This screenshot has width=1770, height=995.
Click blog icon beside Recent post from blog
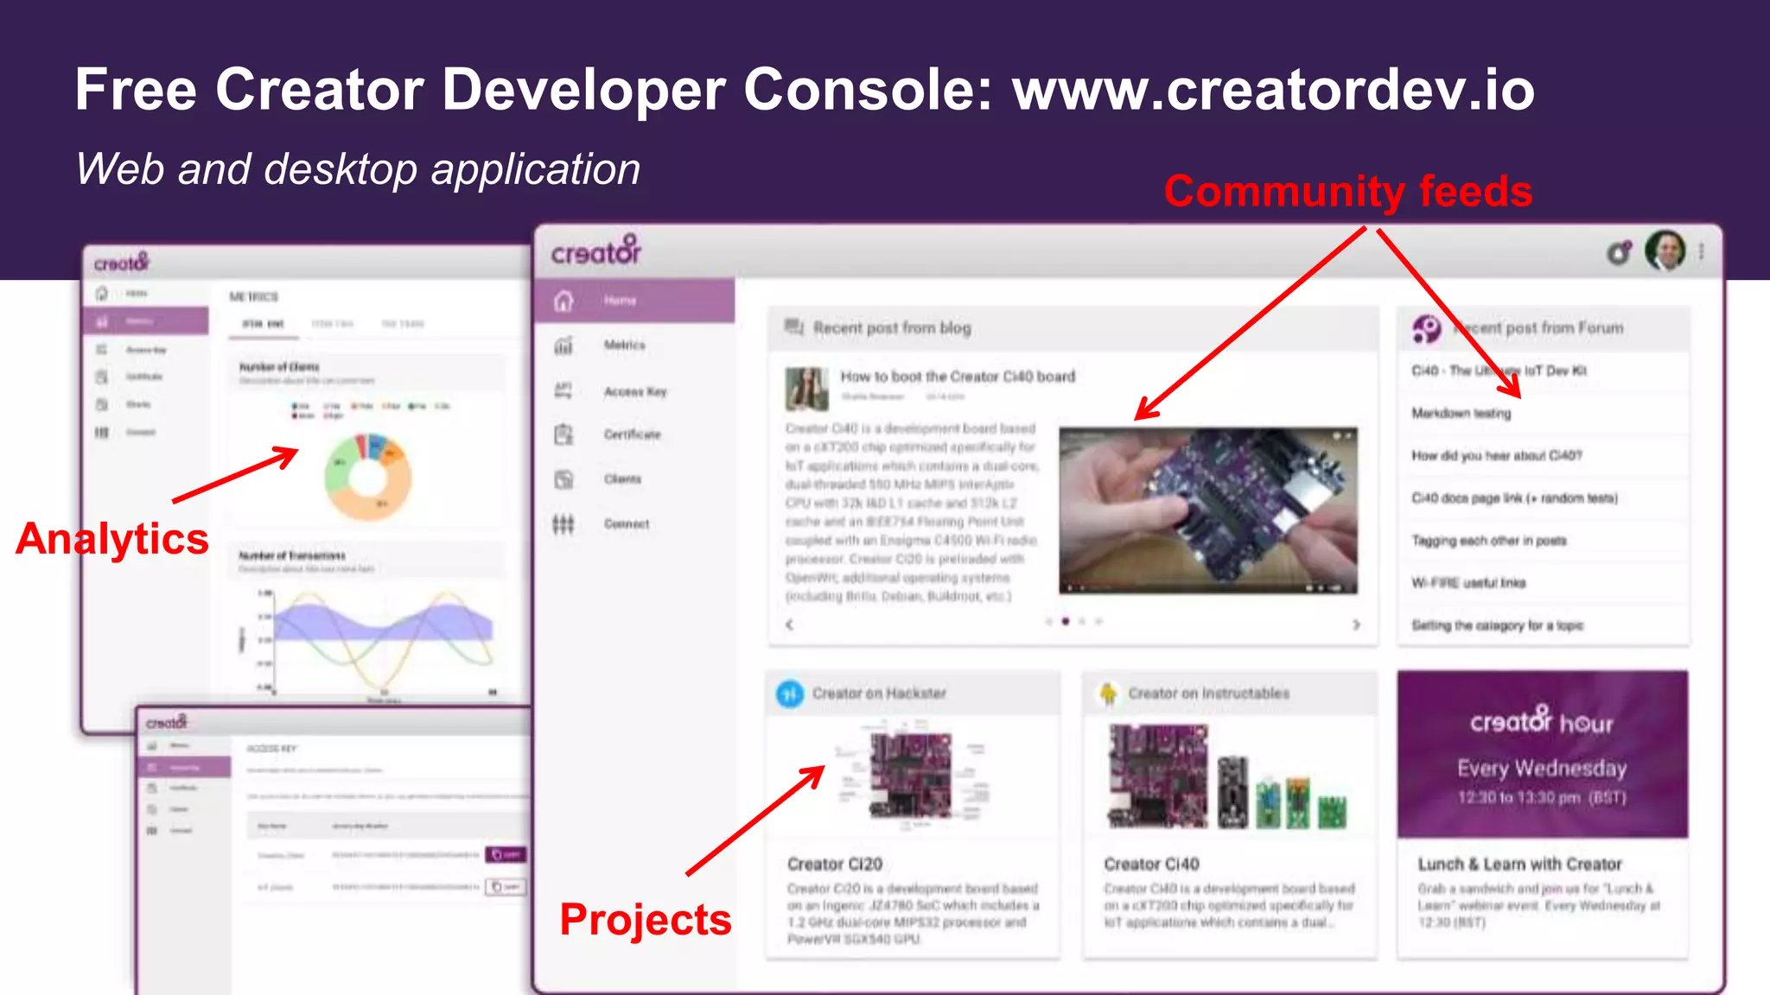793,326
